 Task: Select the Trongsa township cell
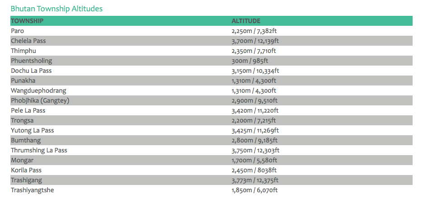click(23, 120)
